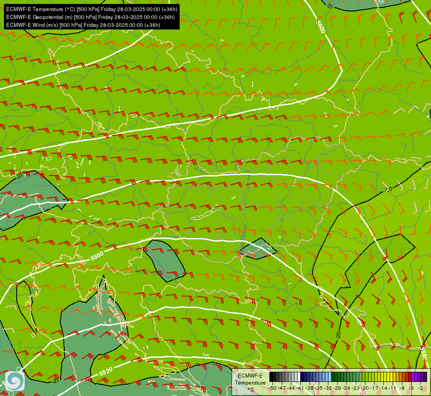Click the -50 value on the colour legend
The width and height of the screenshot is (431, 396).
[x=273, y=388]
